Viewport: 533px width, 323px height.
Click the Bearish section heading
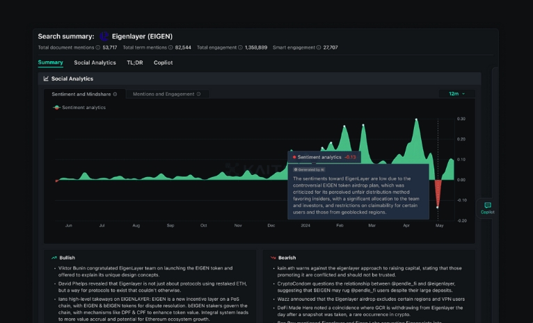click(287, 258)
